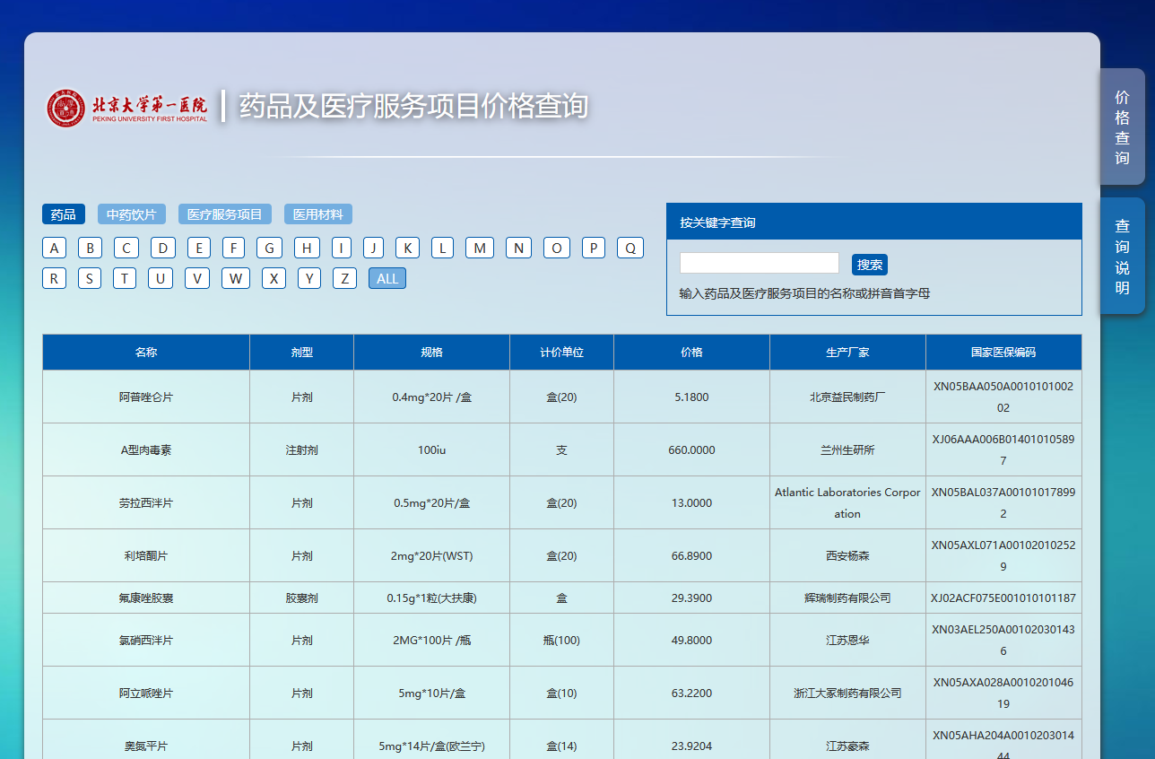Click the 名称 column header
This screenshot has height=759, width=1155.
click(x=146, y=353)
